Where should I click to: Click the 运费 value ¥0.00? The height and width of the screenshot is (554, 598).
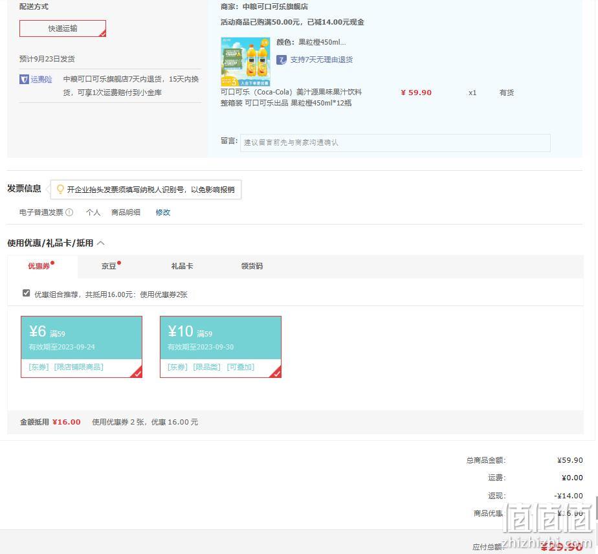572,478
